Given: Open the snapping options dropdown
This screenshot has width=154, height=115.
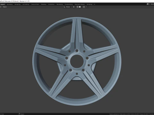Looking at the screenshot, I should pos(81,7).
